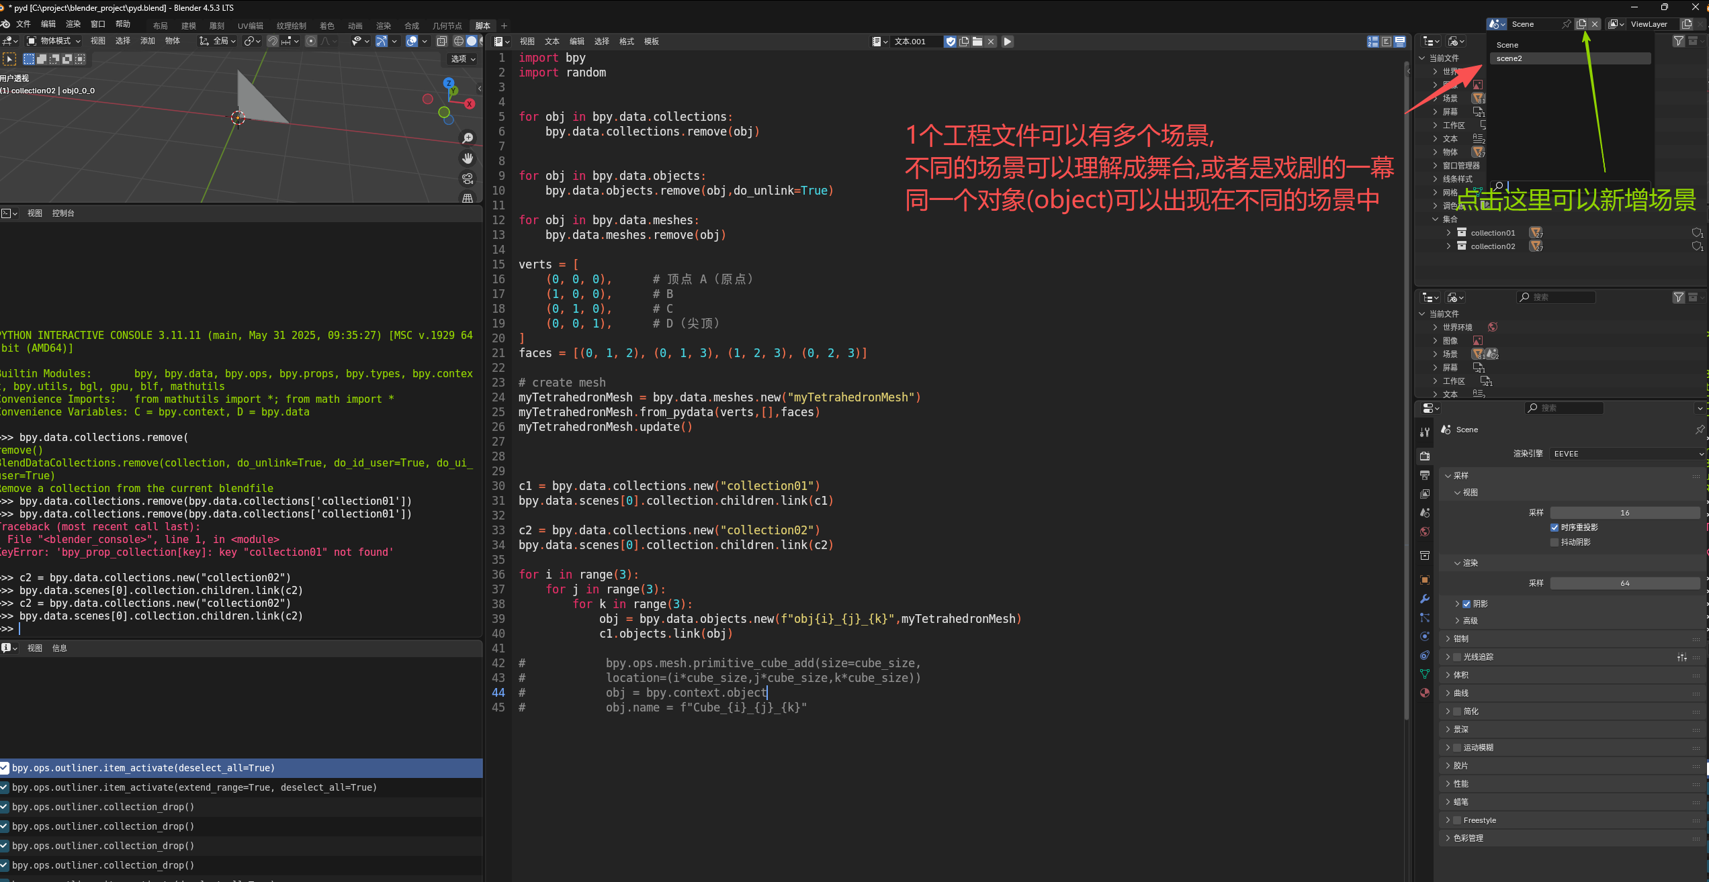The image size is (1709, 882).
Task: Switch to the 几何节点 workspace tab
Action: 447,26
